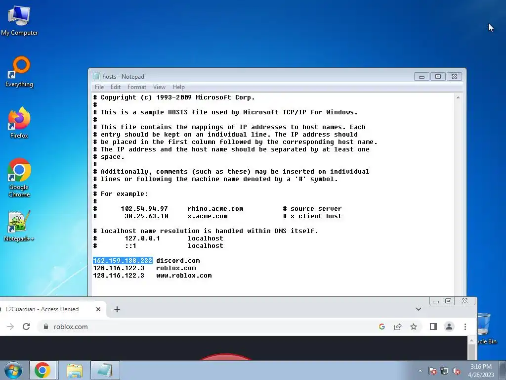The height and width of the screenshot is (380, 506).
Task: Reload the roblox.com page
Action: [x=27, y=327]
